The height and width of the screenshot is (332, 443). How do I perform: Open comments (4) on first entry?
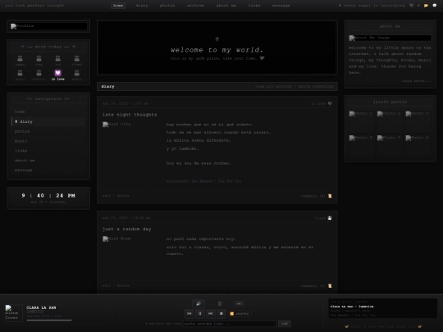point(313,196)
